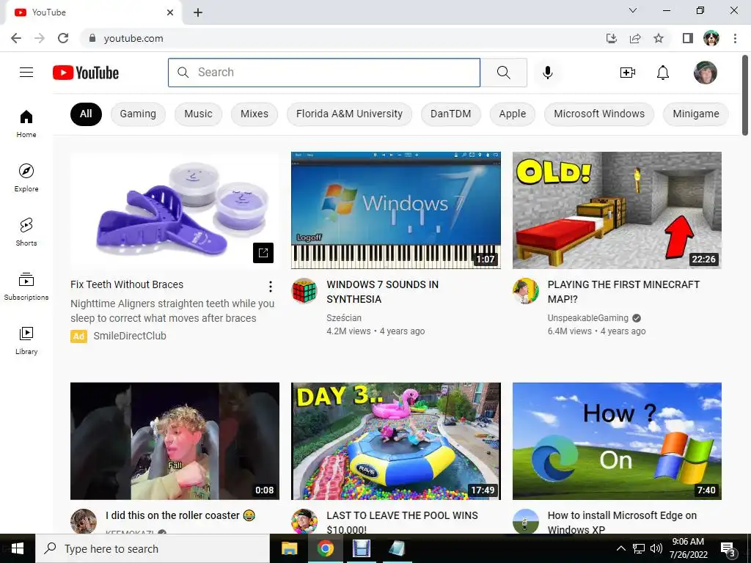The height and width of the screenshot is (563, 751).
Task: Open How to install Microsoft Edge title
Action: 622,522
